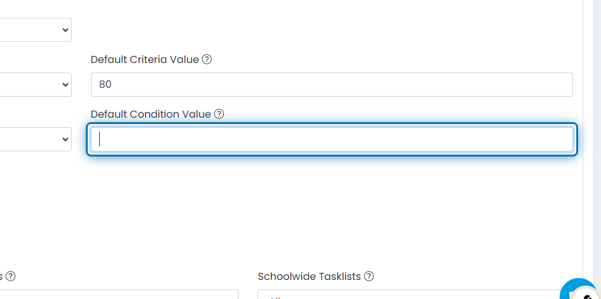601x299 pixels.
Task: Click the Schoolwide Tasklists label text
Action: (309, 277)
